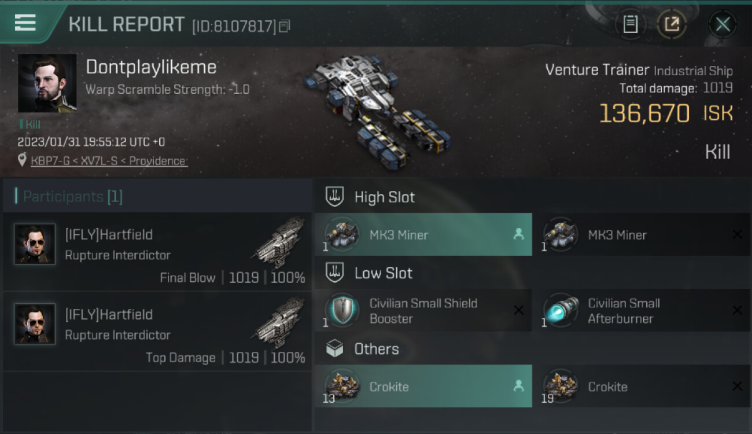Select the Crokite stack of 13
Image resolution: width=752 pixels, height=434 pixels.
pos(423,387)
